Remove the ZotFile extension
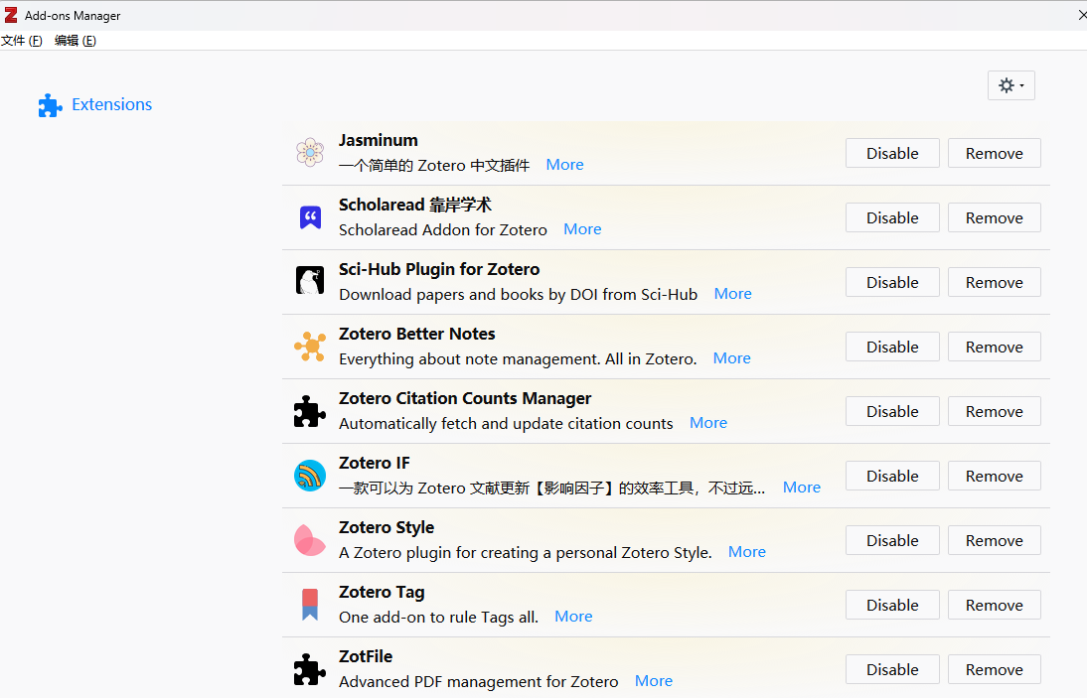The image size is (1087, 698). [995, 669]
